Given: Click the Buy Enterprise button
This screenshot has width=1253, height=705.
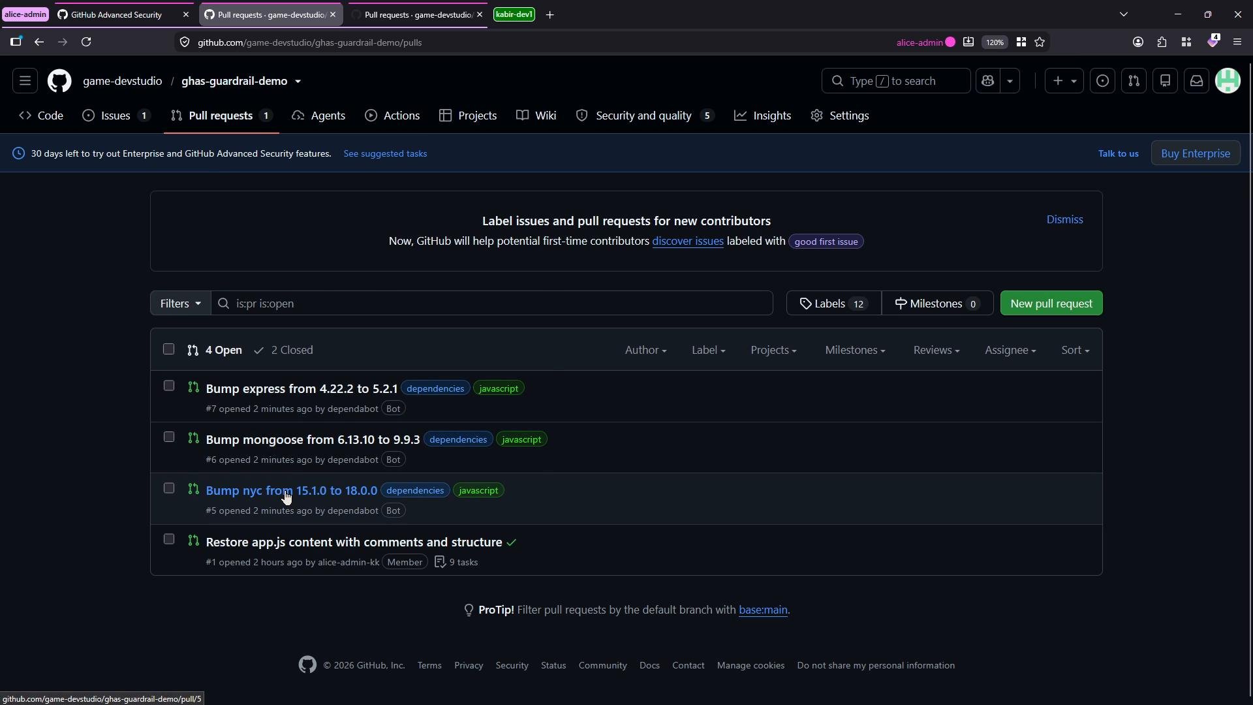Looking at the screenshot, I should [x=1196, y=153].
